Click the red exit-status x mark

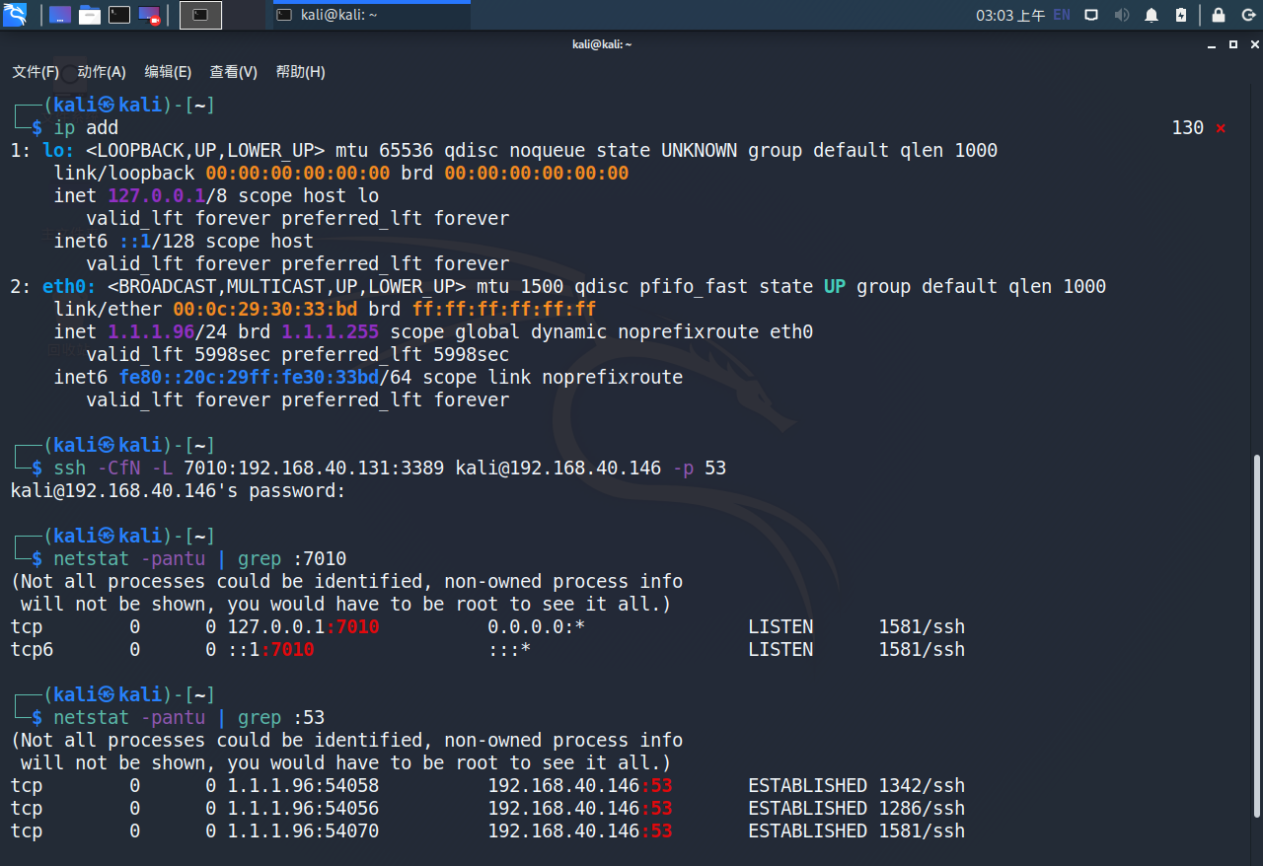tap(1222, 128)
